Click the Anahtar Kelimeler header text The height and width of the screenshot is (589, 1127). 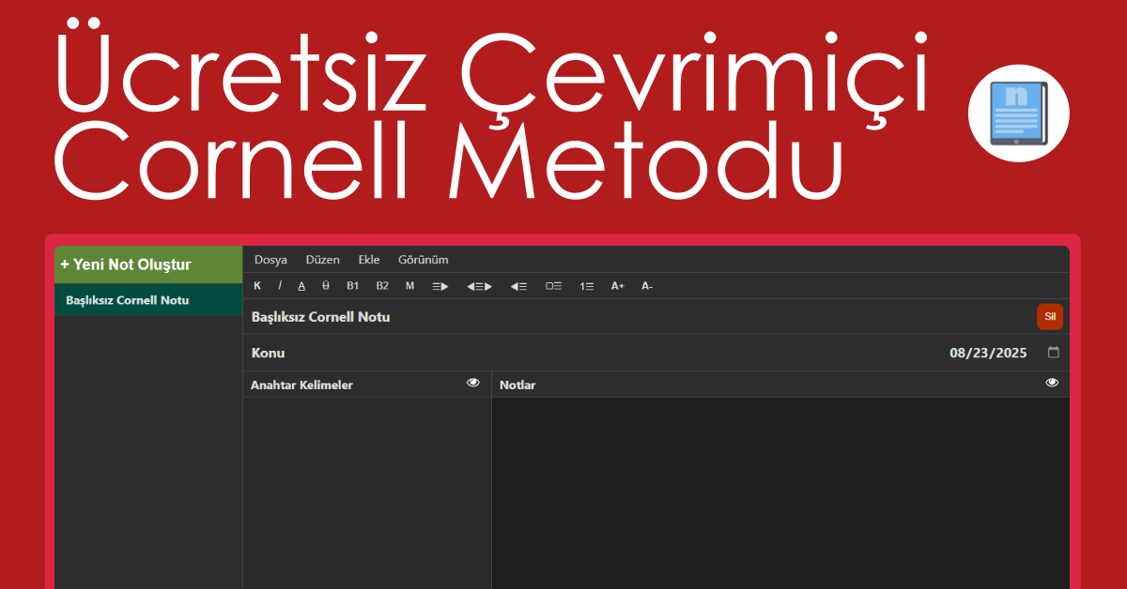pyautogui.click(x=301, y=385)
